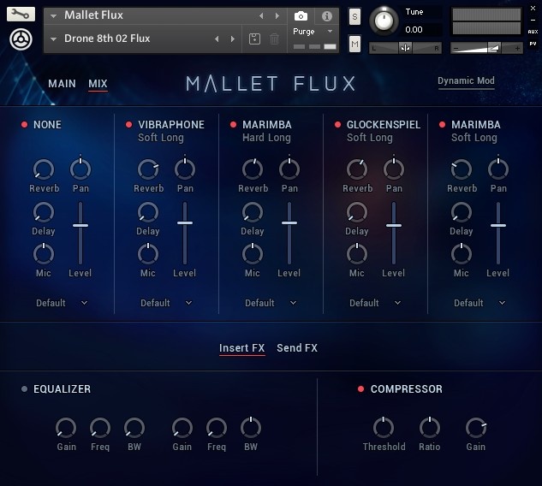The width and height of the screenshot is (542, 486).
Task: Open the Default dropdown in GLOCKENSPIEL channel
Action: [375, 303]
